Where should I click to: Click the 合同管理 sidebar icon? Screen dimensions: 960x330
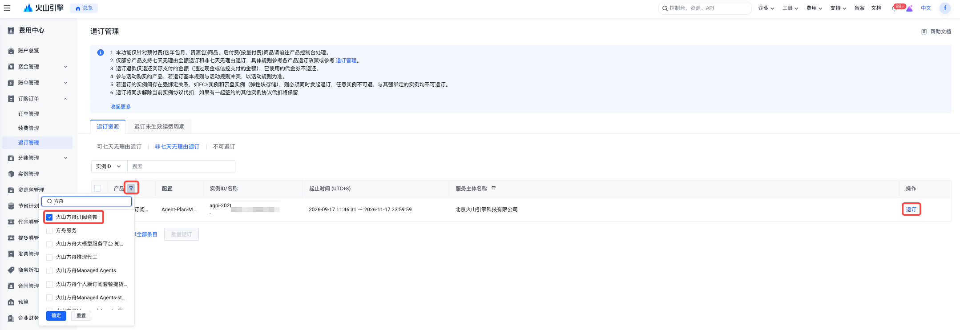(x=11, y=286)
